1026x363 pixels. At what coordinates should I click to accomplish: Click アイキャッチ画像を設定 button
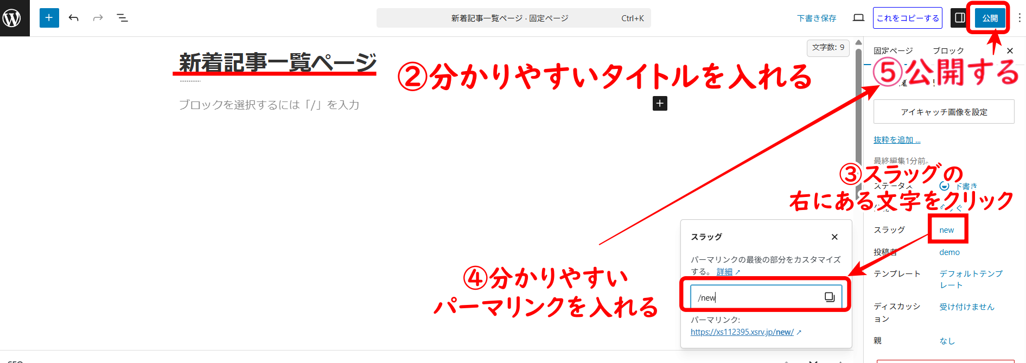point(944,112)
